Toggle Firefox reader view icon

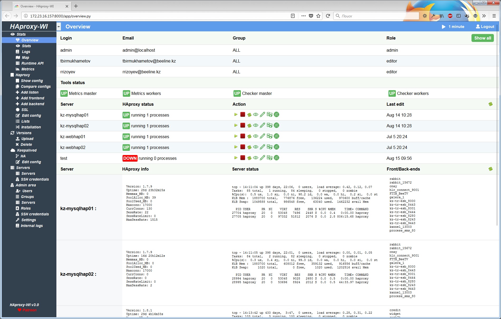click(293, 16)
